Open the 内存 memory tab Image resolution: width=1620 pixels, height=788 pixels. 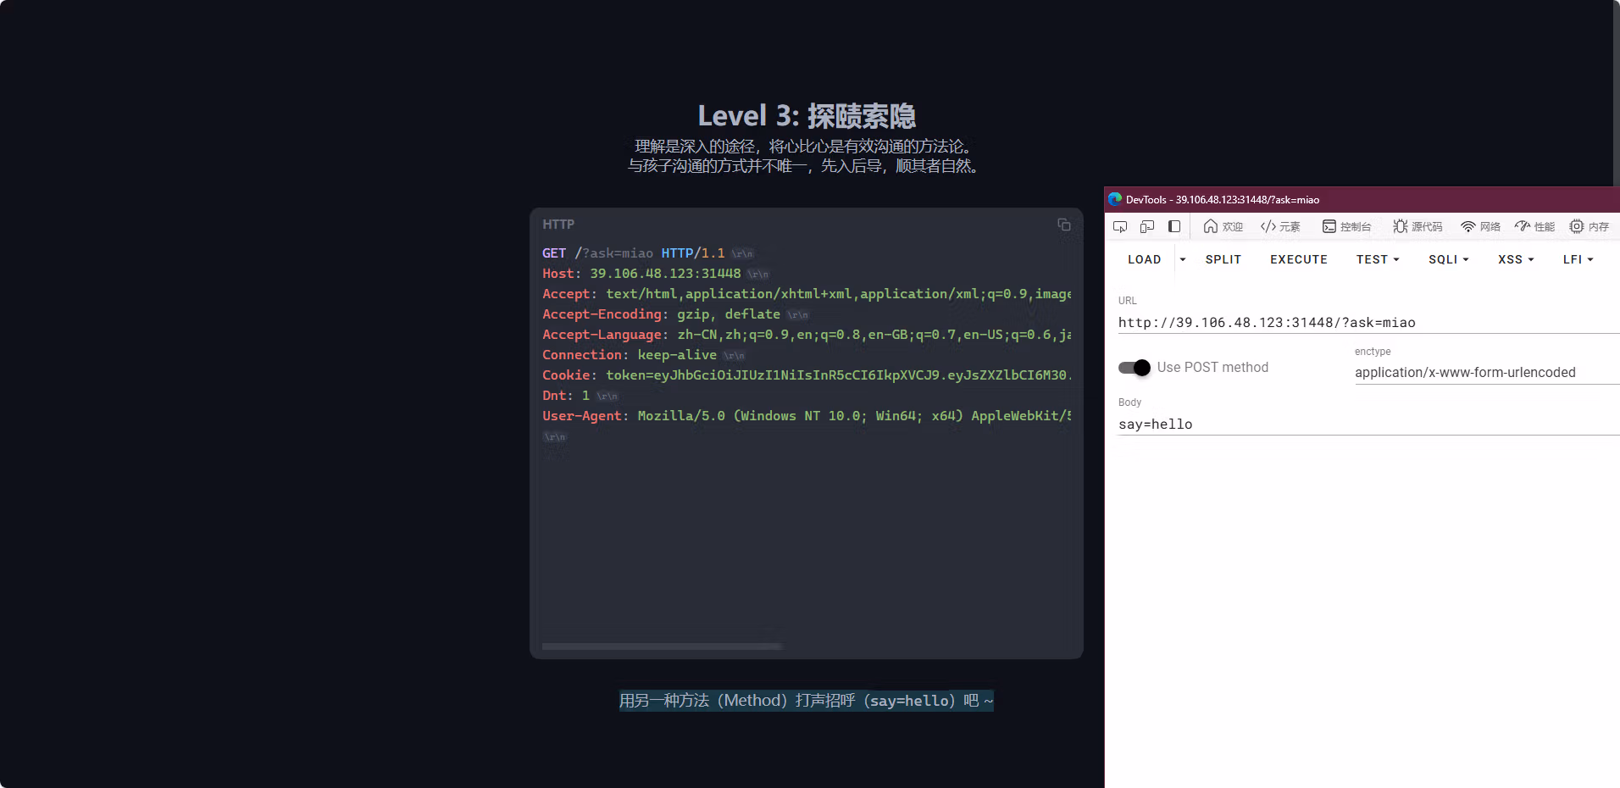[1589, 226]
